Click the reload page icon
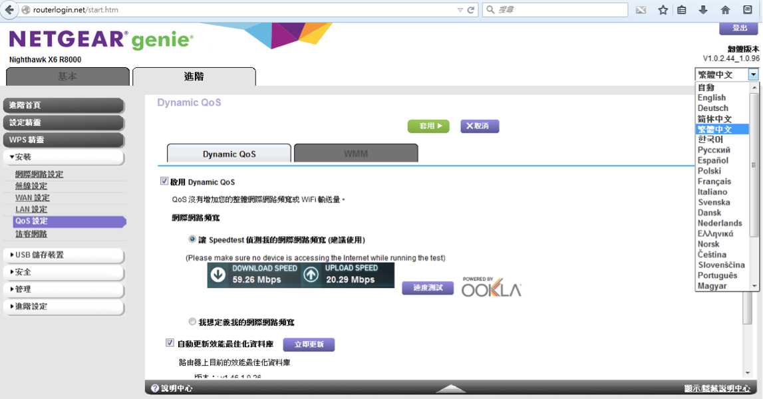Image resolution: width=763 pixels, height=399 pixels. pos(470,10)
